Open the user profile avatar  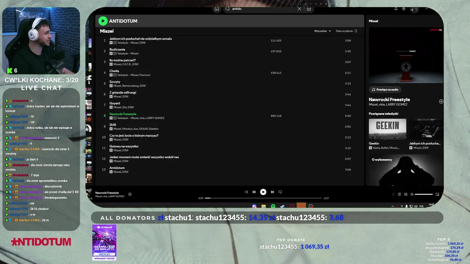click(x=414, y=9)
